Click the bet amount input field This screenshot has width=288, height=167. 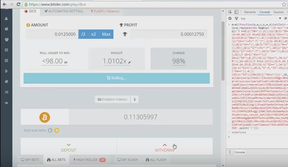point(52,34)
